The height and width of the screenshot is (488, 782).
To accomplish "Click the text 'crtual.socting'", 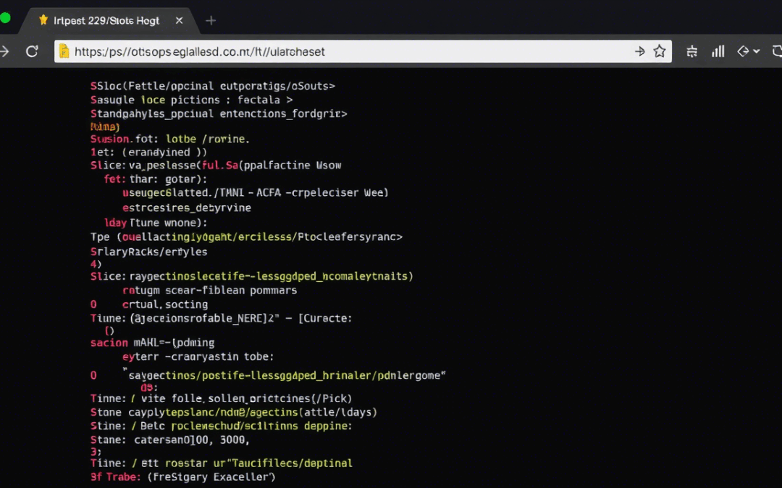I will coord(165,304).
